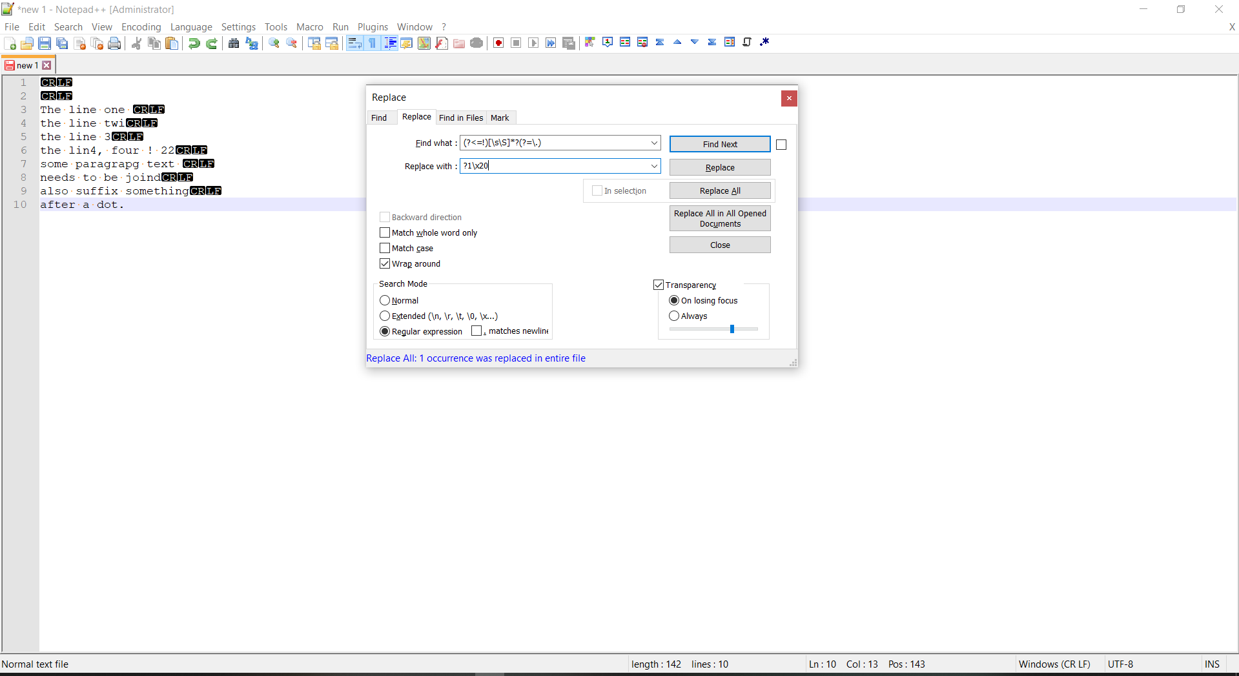
Task: Click Run a Macro Multiple Times icon
Action: pos(551,43)
